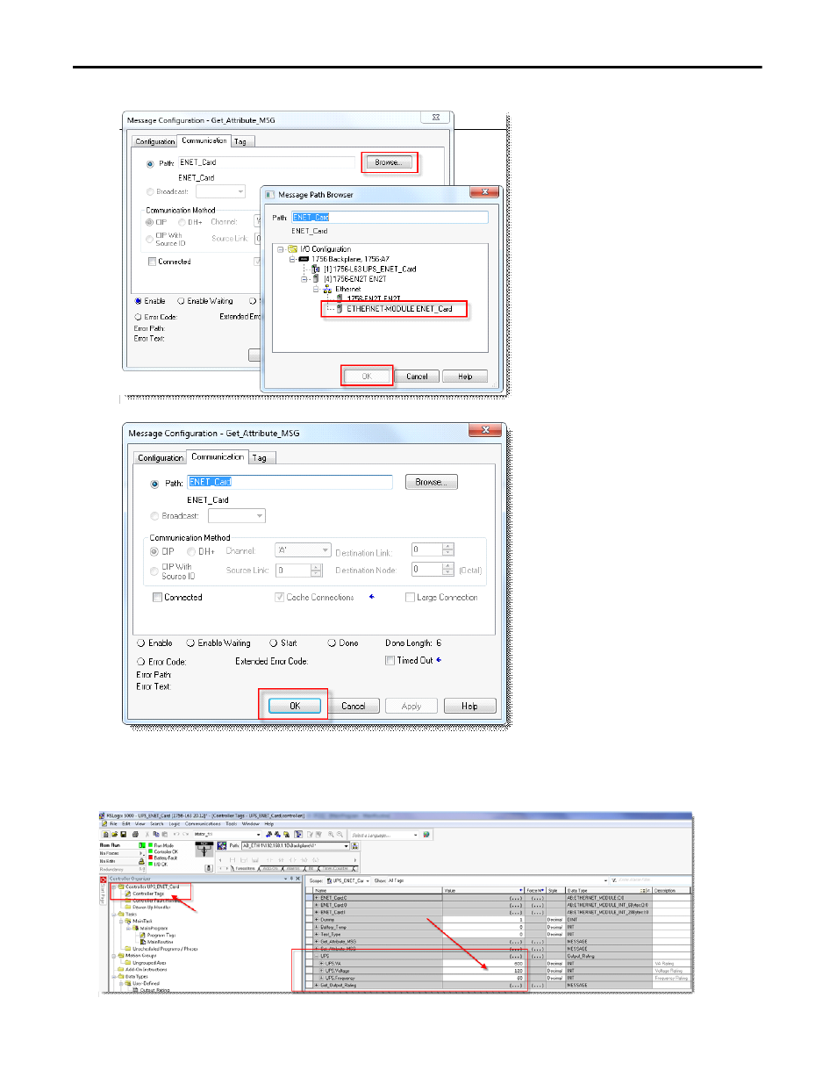Select CIP With Source ID radio beside Source Link stepper
Screen dimensions: 837x1084
[154, 571]
